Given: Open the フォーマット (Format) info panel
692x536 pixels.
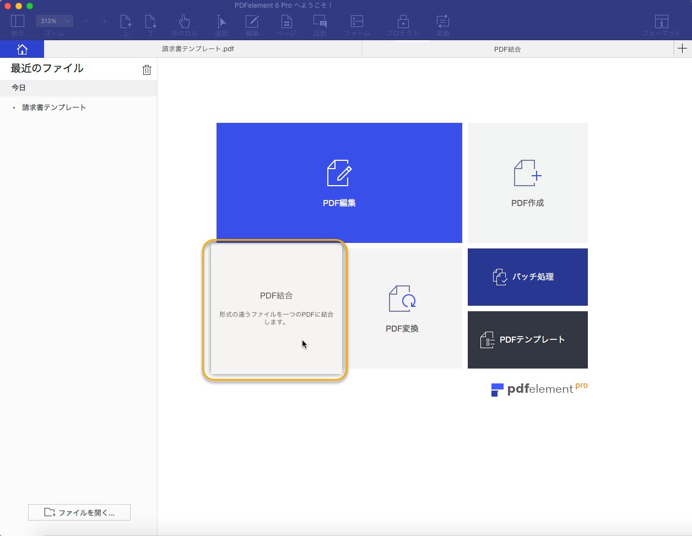Looking at the screenshot, I should [x=661, y=23].
